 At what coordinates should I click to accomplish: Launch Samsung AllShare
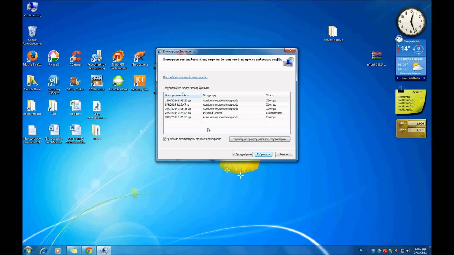pyautogui.click(x=54, y=85)
